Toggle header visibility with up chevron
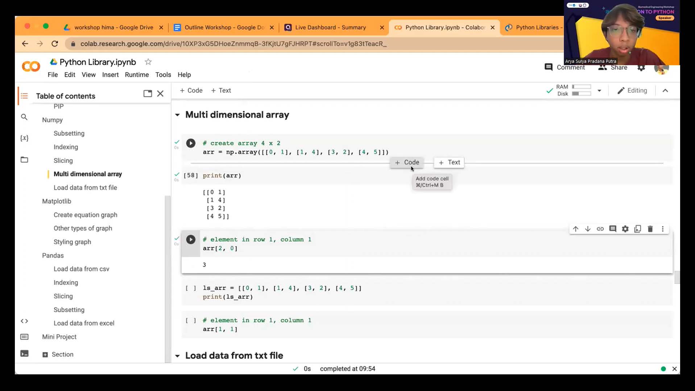This screenshot has width=695, height=391. tap(665, 91)
